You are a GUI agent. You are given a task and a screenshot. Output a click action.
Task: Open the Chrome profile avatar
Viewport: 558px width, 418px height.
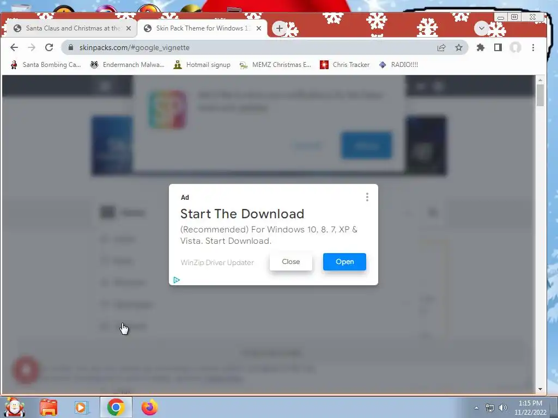point(515,47)
